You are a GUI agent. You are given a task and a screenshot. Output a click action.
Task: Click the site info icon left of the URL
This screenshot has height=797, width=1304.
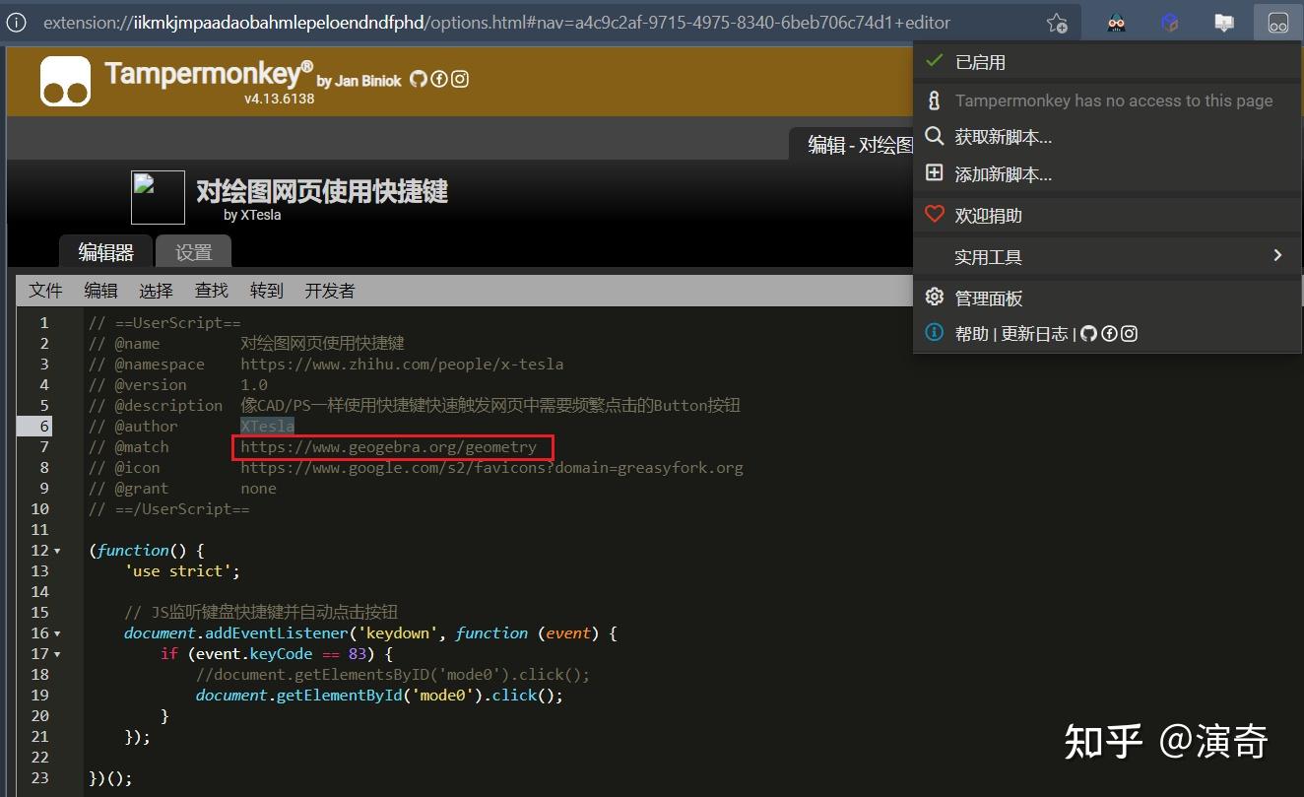[x=17, y=23]
